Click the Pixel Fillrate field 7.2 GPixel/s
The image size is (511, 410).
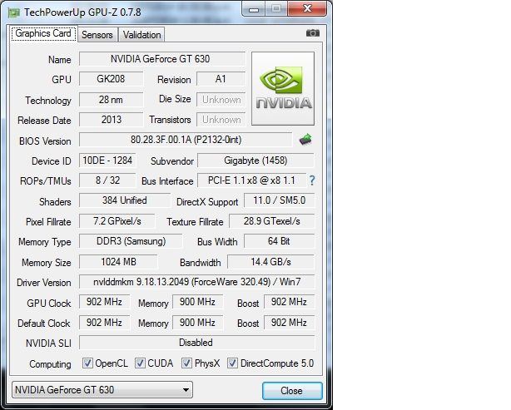tap(117, 221)
